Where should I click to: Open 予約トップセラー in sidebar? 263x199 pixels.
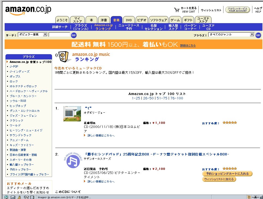pos(20,170)
